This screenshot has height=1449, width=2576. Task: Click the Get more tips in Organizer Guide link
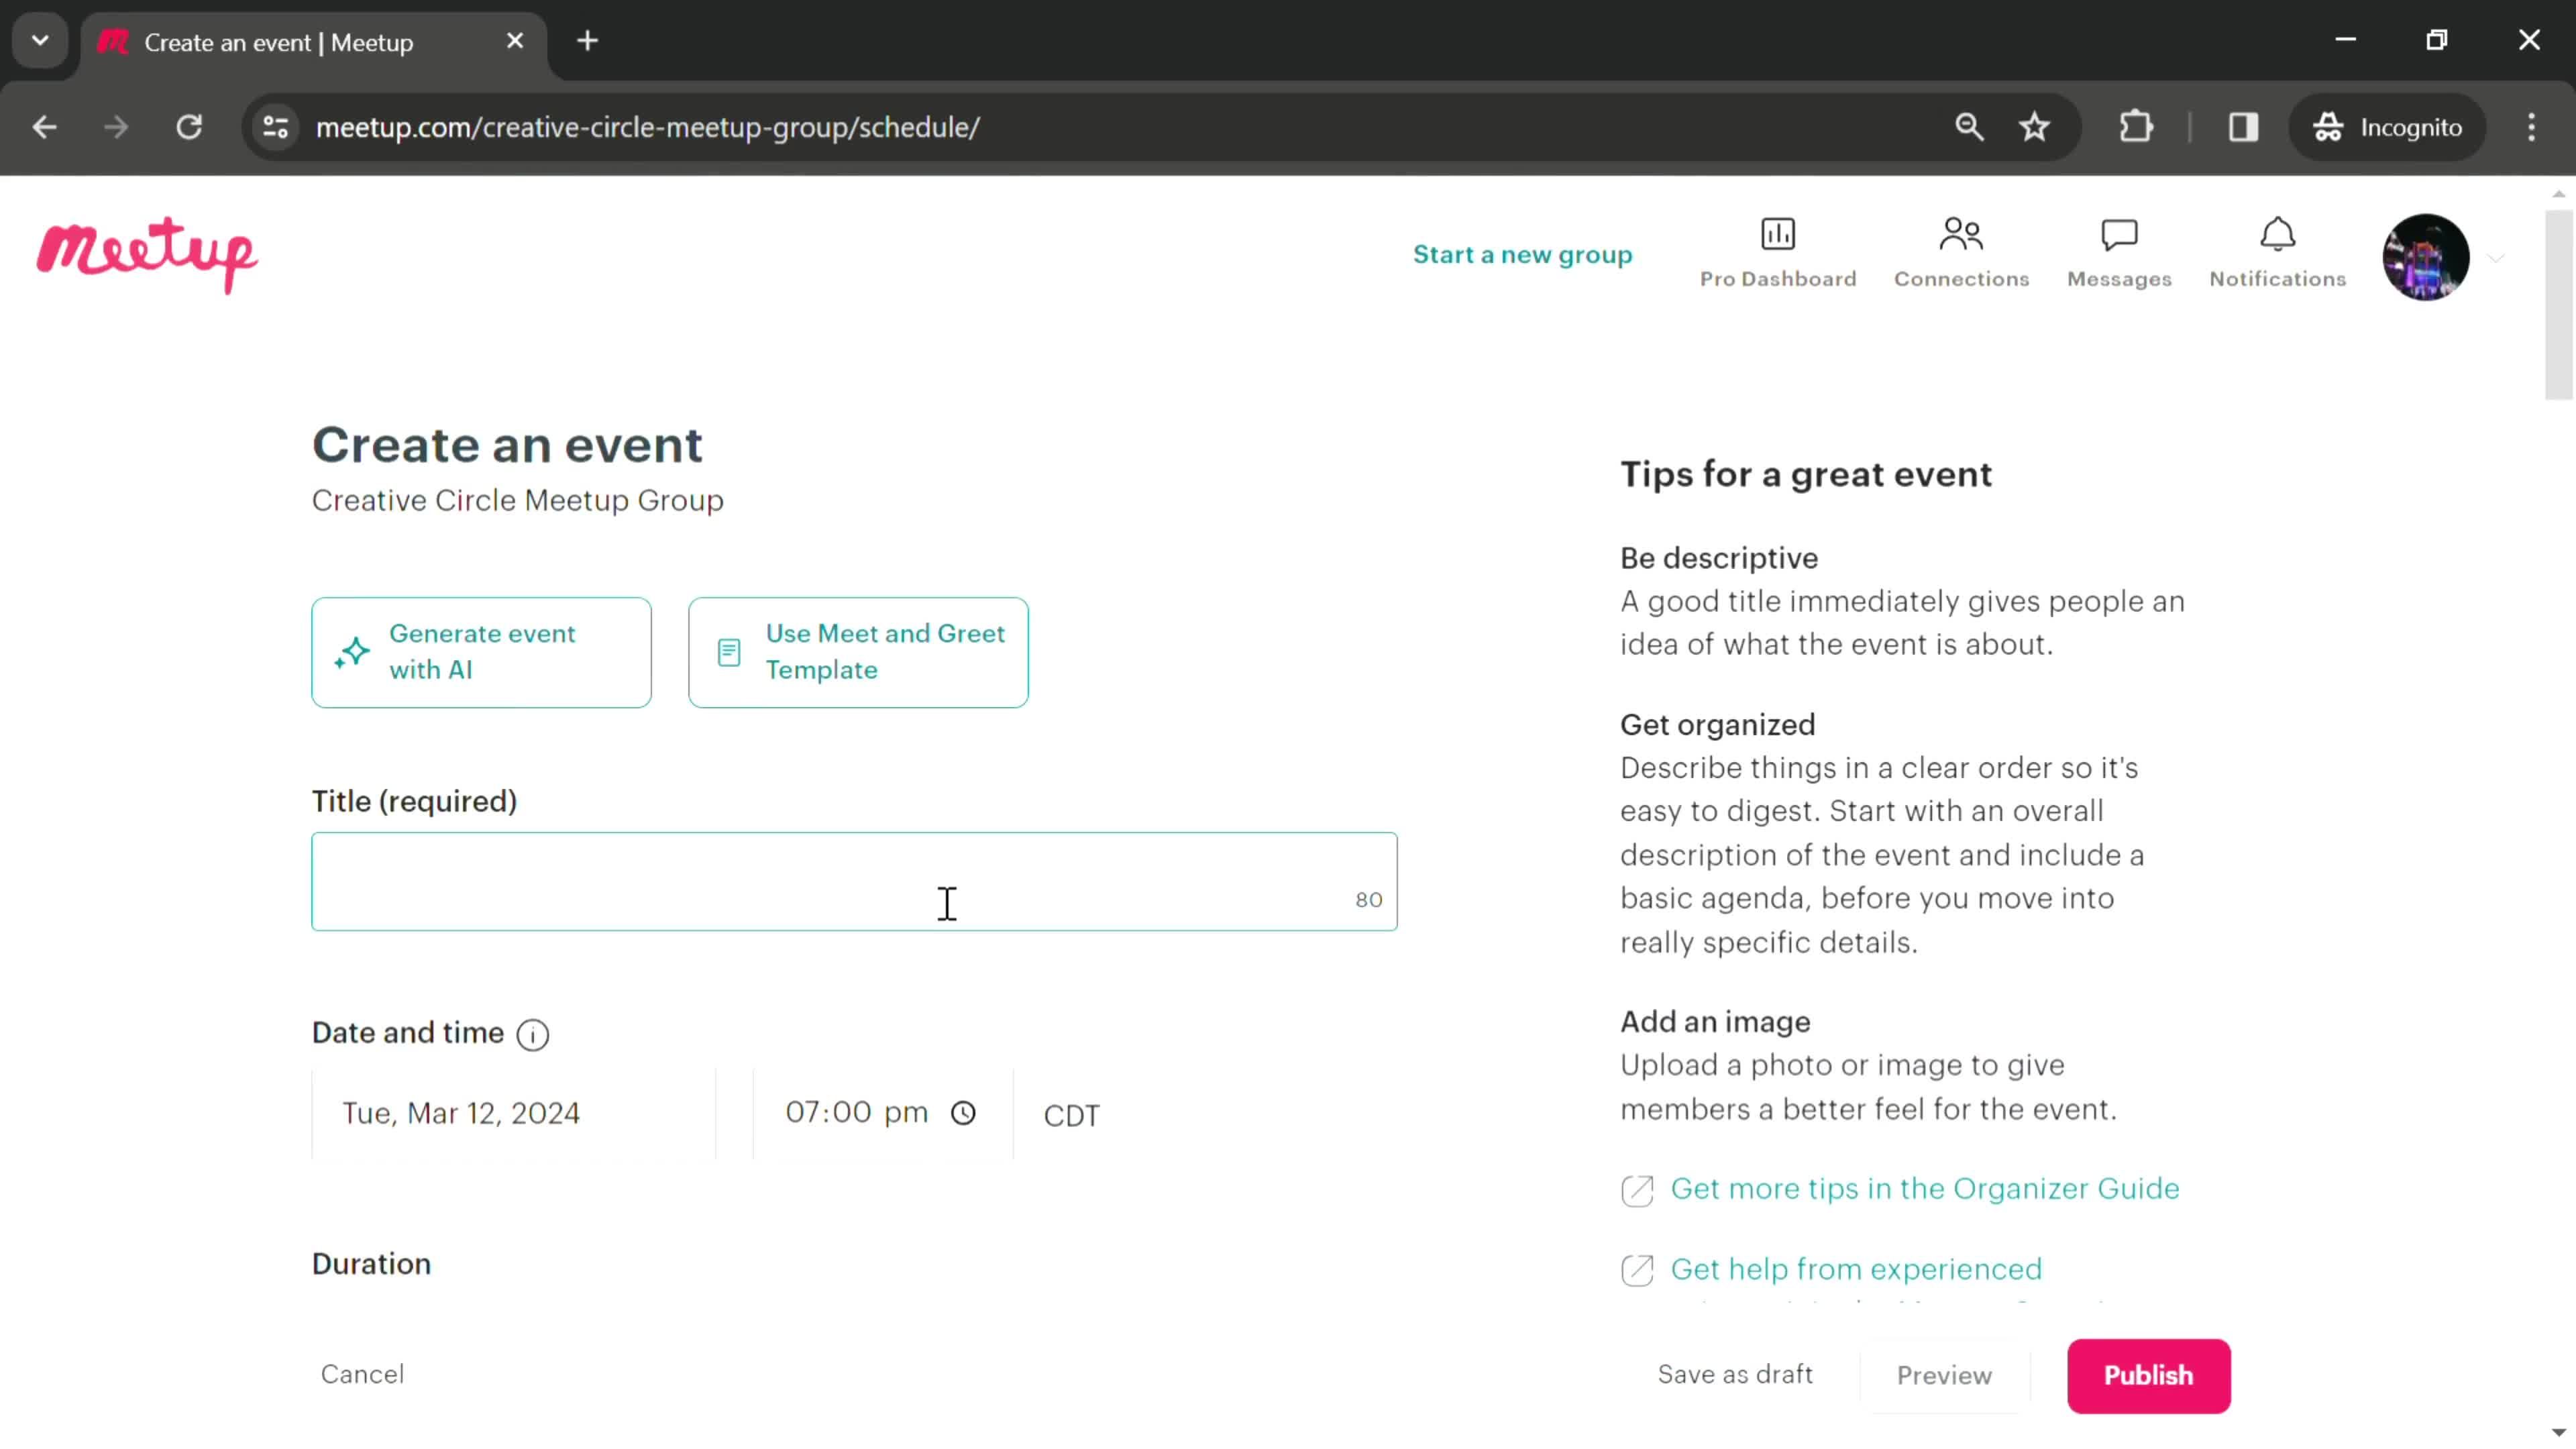pos(1925,1187)
